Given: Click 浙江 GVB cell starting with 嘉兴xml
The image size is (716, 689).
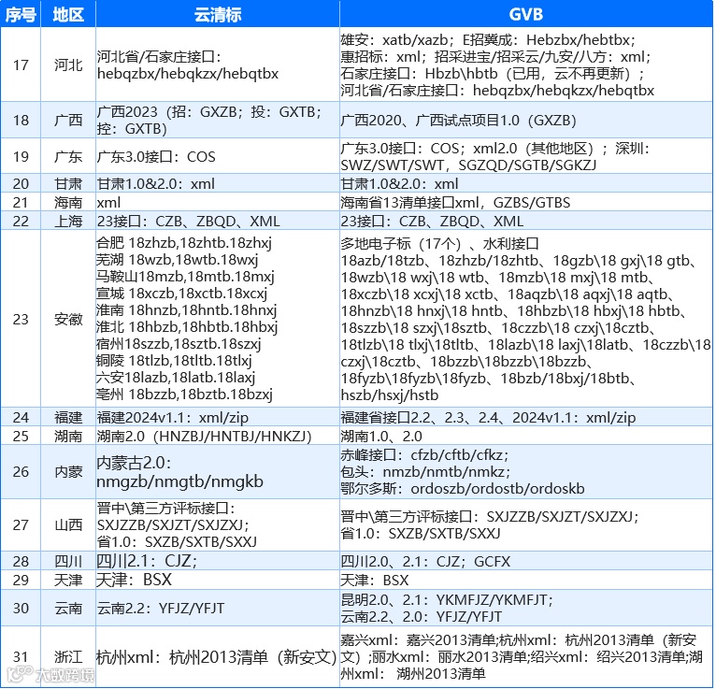Looking at the screenshot, I should [x=526, y=656].
